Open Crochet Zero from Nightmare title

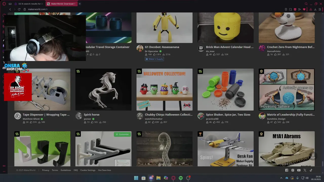[291, 47]
